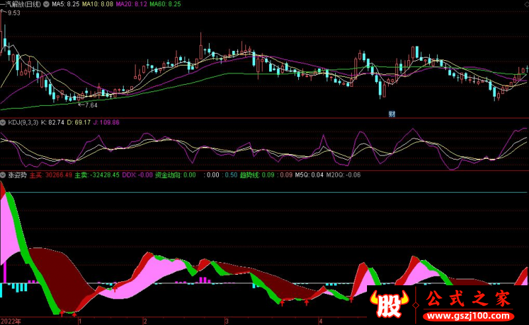Select the M20Q: -0.06 value
The height and width of the screenshot is (325, 529).
tap(343, 175)
